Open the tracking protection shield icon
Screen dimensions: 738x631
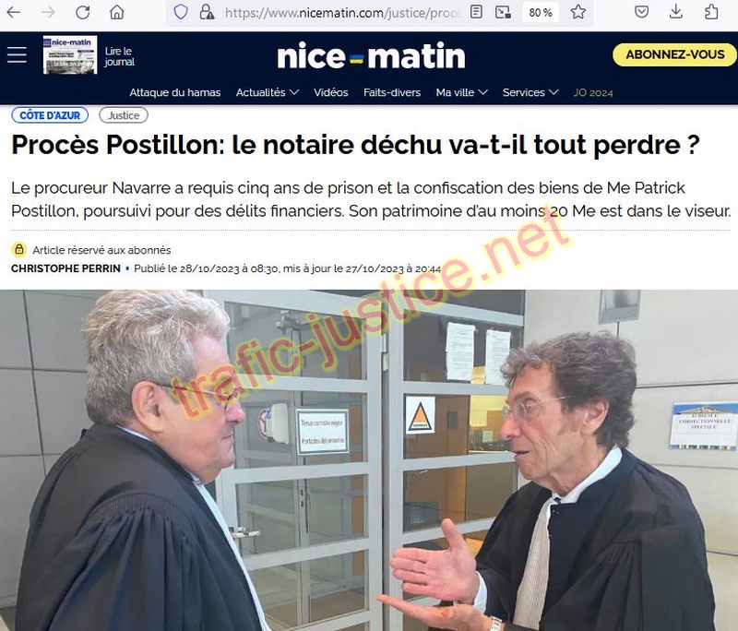(181, 12)
